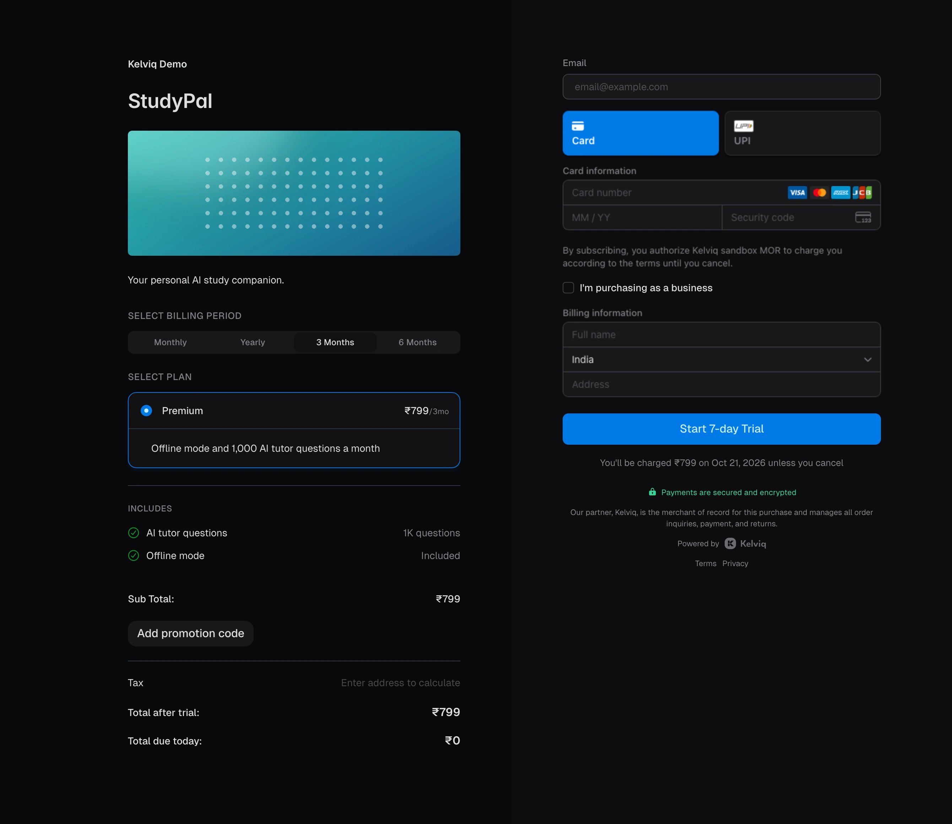This screenshot has height=824, width=952.
Task: Choose Card payment method
Action: (640, 133)
